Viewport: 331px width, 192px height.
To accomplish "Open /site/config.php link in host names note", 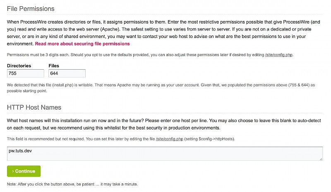I will [169, 139].
